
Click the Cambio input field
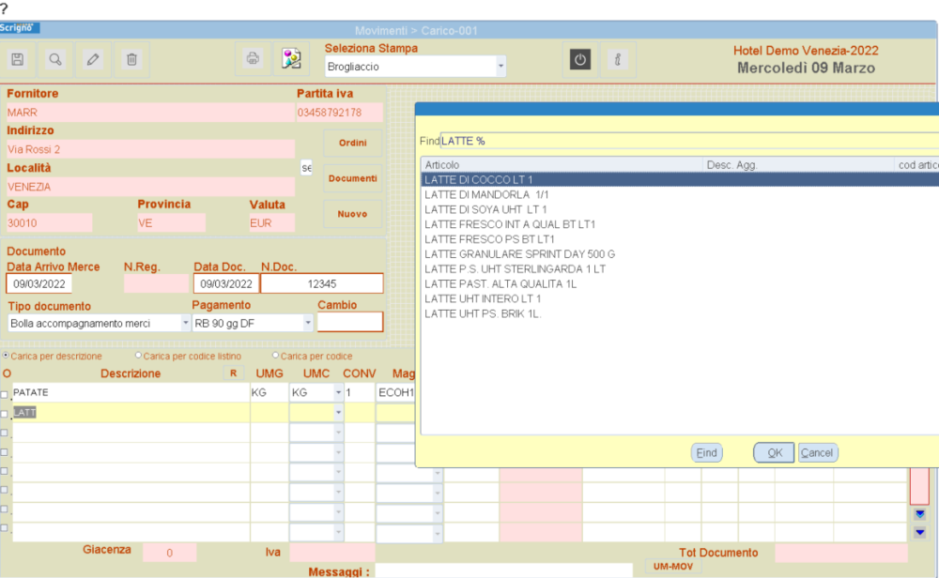[349, 322]
